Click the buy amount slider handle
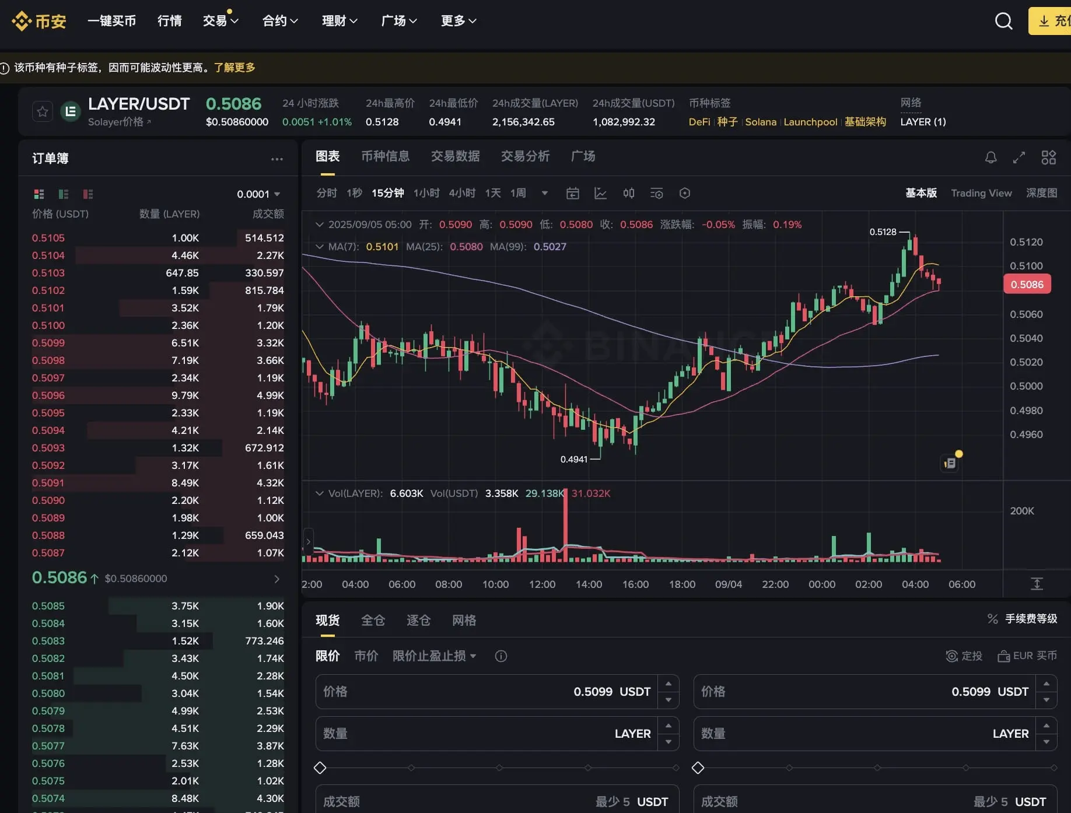 (320, 768)
